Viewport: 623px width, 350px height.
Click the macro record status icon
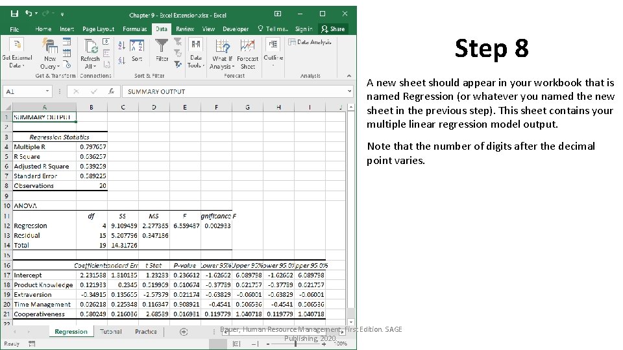point(32,344)
